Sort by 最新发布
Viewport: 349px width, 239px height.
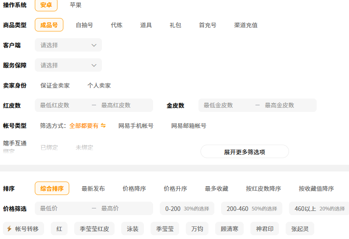(x=93, y=189)
